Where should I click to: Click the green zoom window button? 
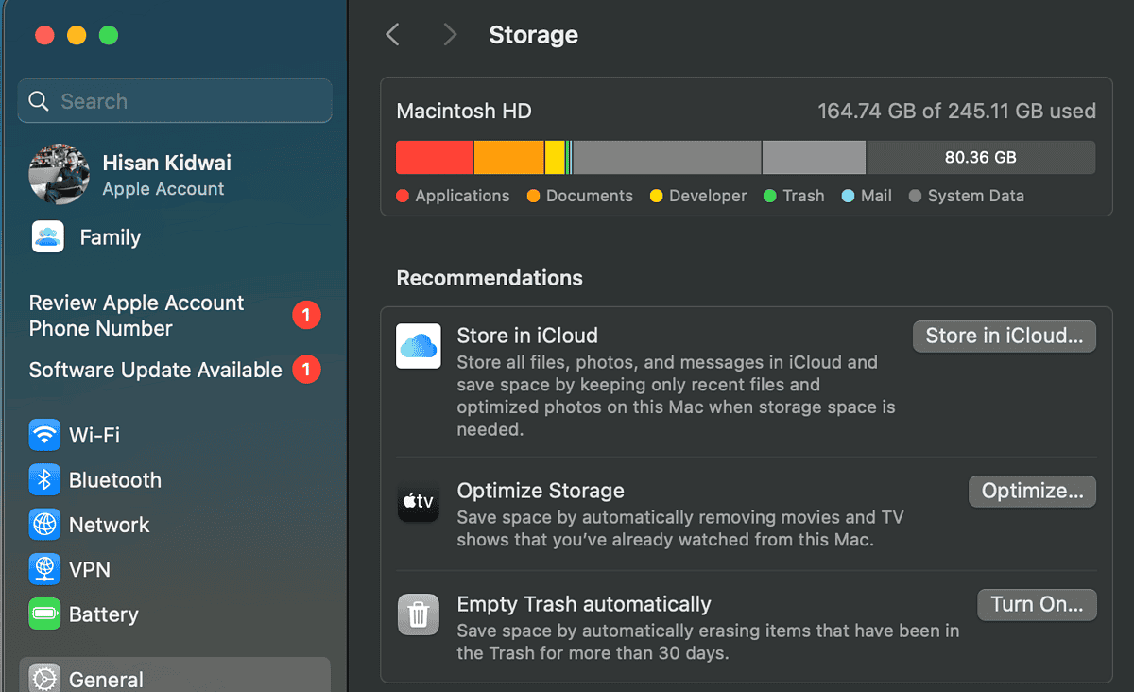tap(109, 36)
